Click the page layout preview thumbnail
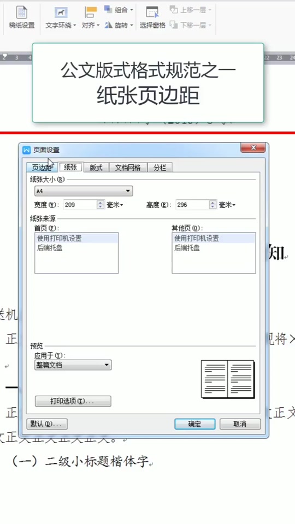The height and width of the screenshot is (524, 295). click(x=228, y=379)
